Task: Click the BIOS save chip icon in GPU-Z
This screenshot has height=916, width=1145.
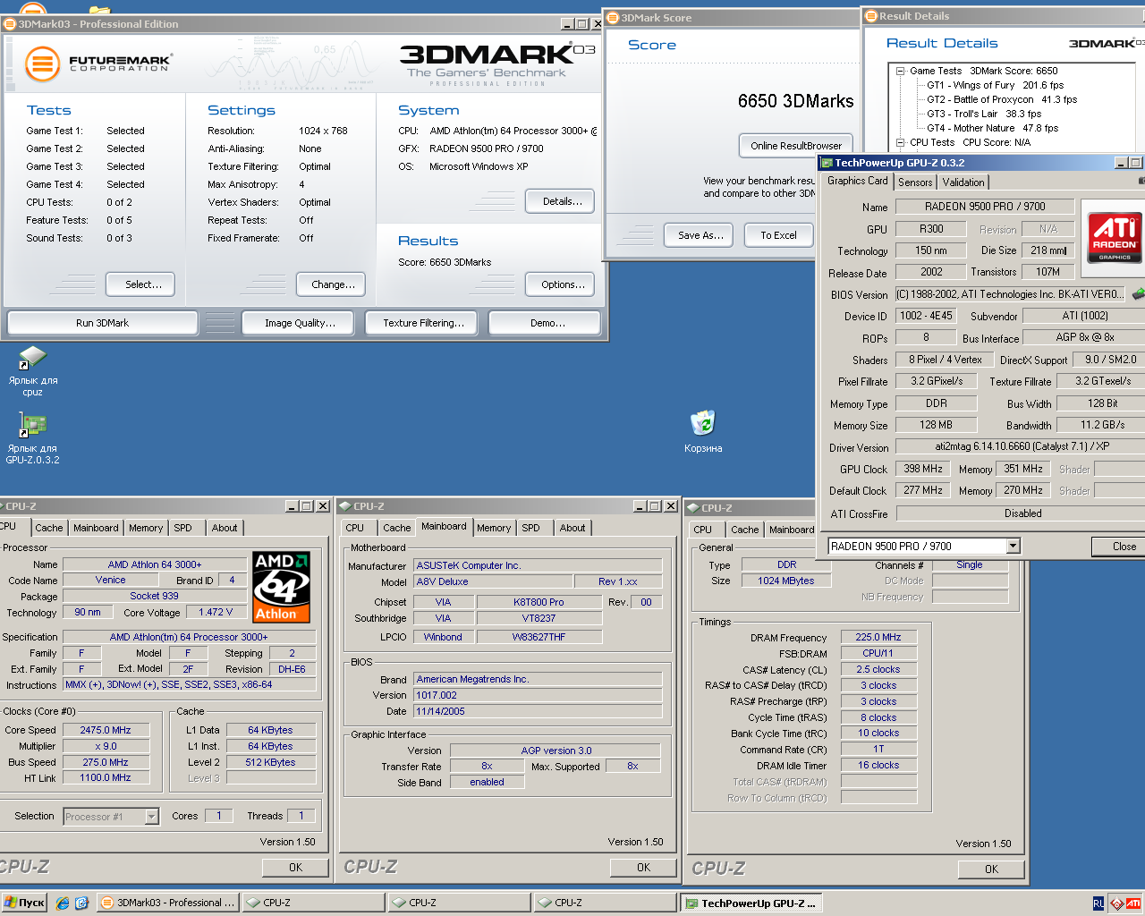Action: pyautogui.click(x=1138, y=293)
